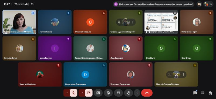The height and width of the screenshot is (99, 216).
Task: Click presentation icon beside Дністрянська label on shared tile
Action: (x=148, y=32)
